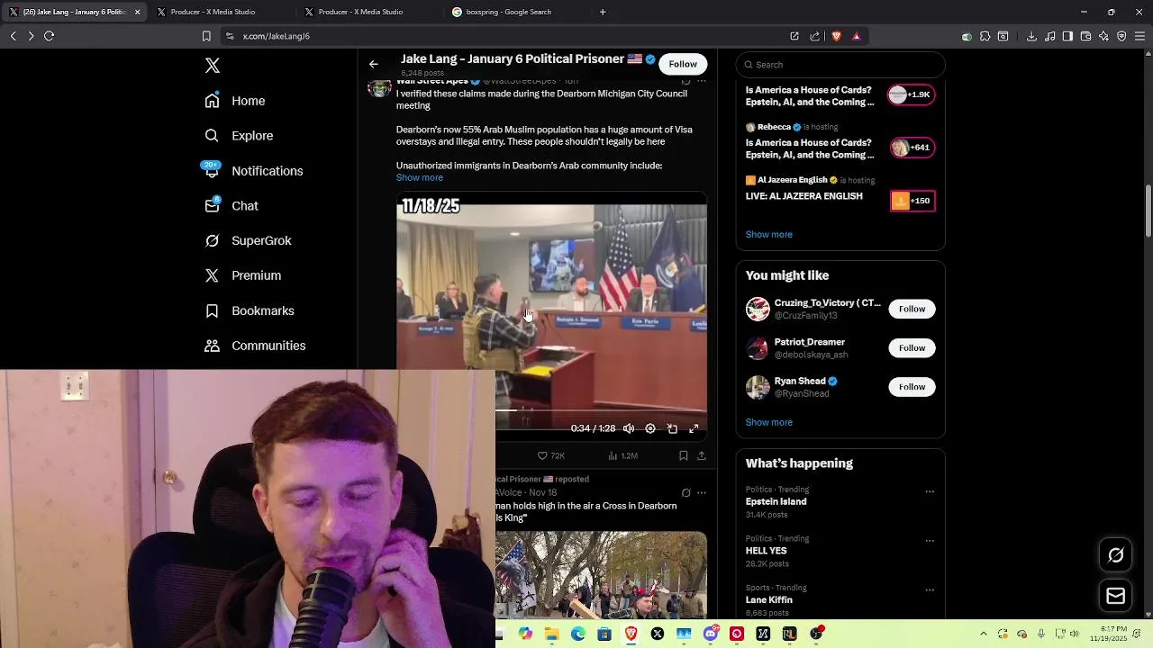
Task: View post analytics showing 1.2M
Action: coord(622,456)
